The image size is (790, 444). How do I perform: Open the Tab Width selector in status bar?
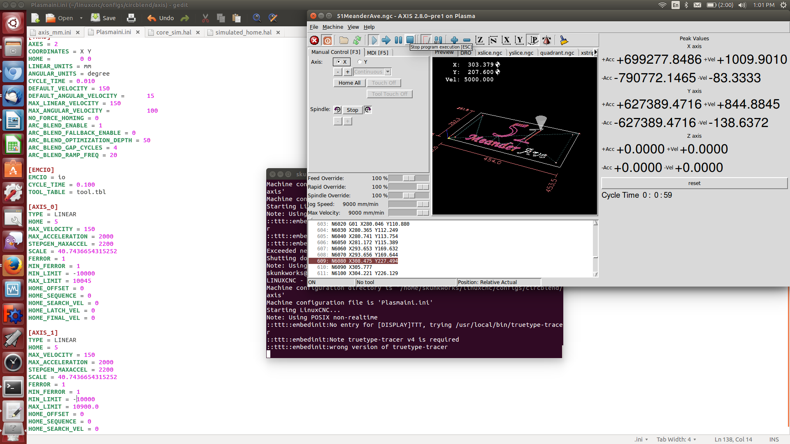pos(676,439)
